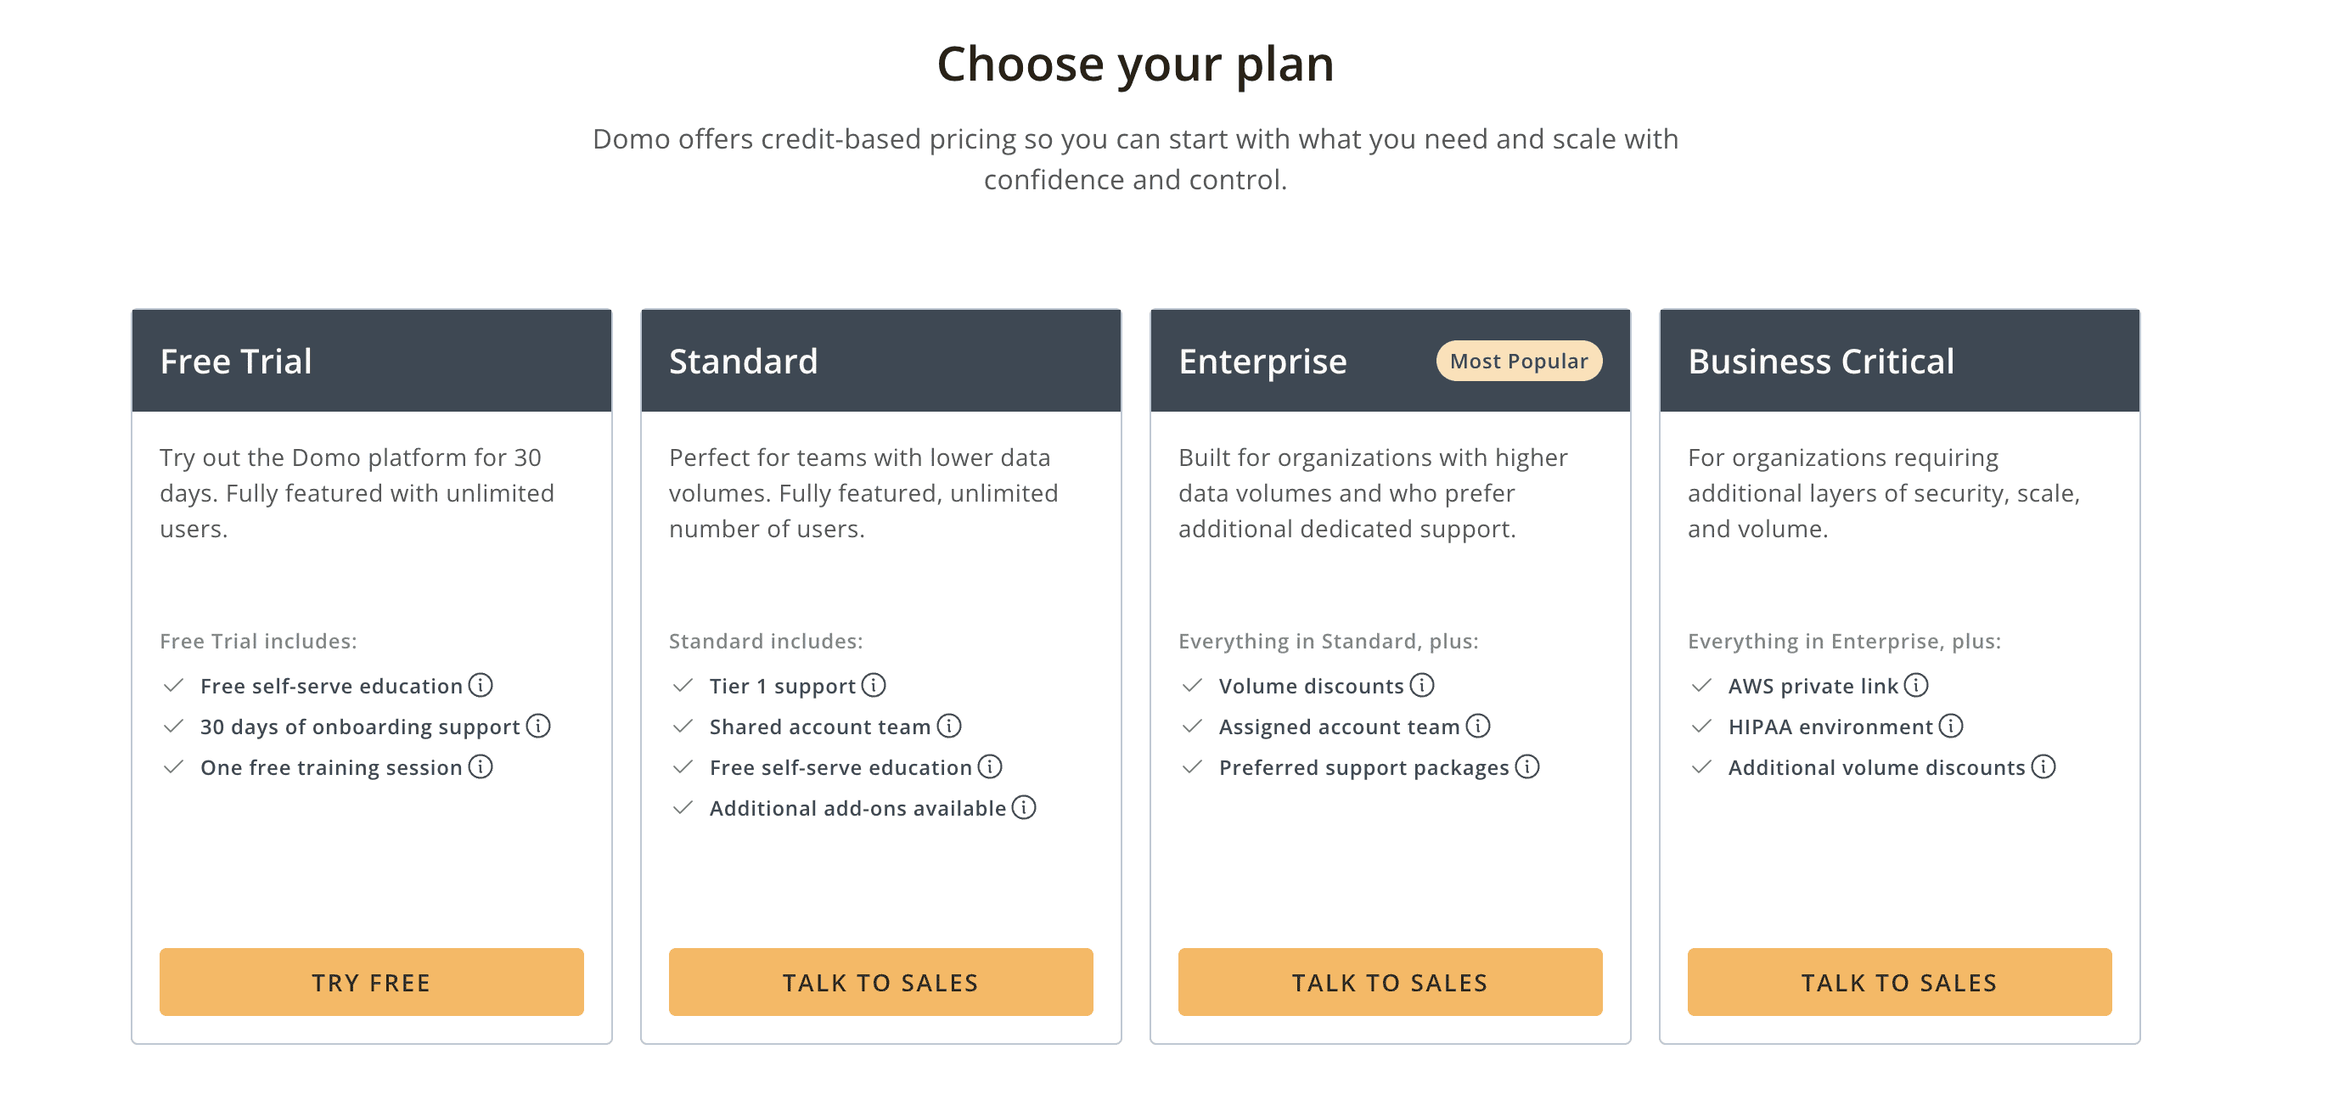
Task: Open info icon for Additional add-ons available
Action: [1023, 807]
